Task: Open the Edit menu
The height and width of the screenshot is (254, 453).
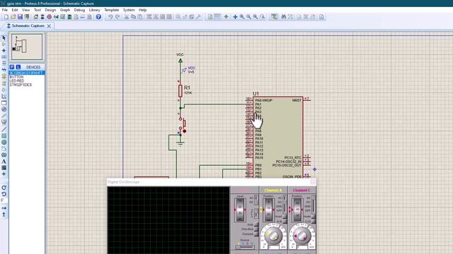Action: coord(15,10)
